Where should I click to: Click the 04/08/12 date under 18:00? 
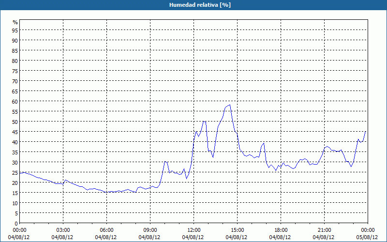280,237
